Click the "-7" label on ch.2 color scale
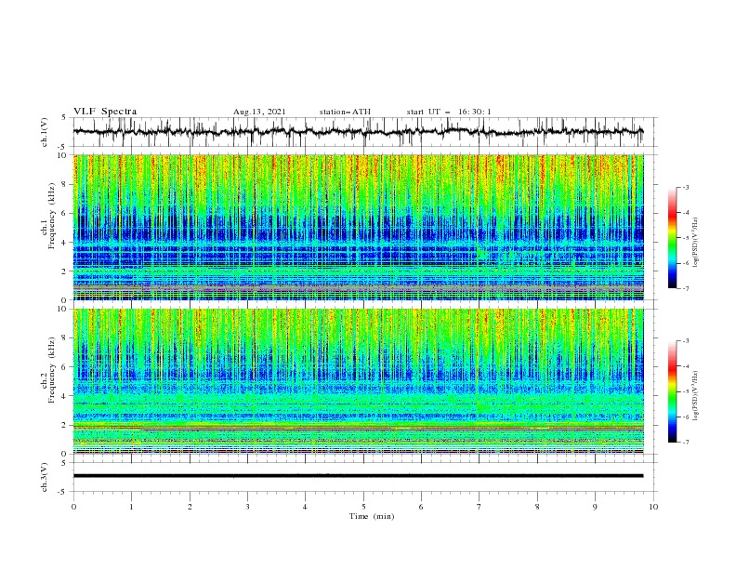 coord(685,443)
